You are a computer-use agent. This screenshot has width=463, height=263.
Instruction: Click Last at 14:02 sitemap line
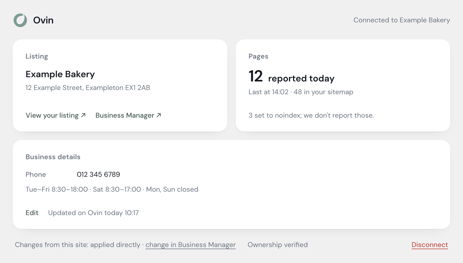tap(301, 92)
